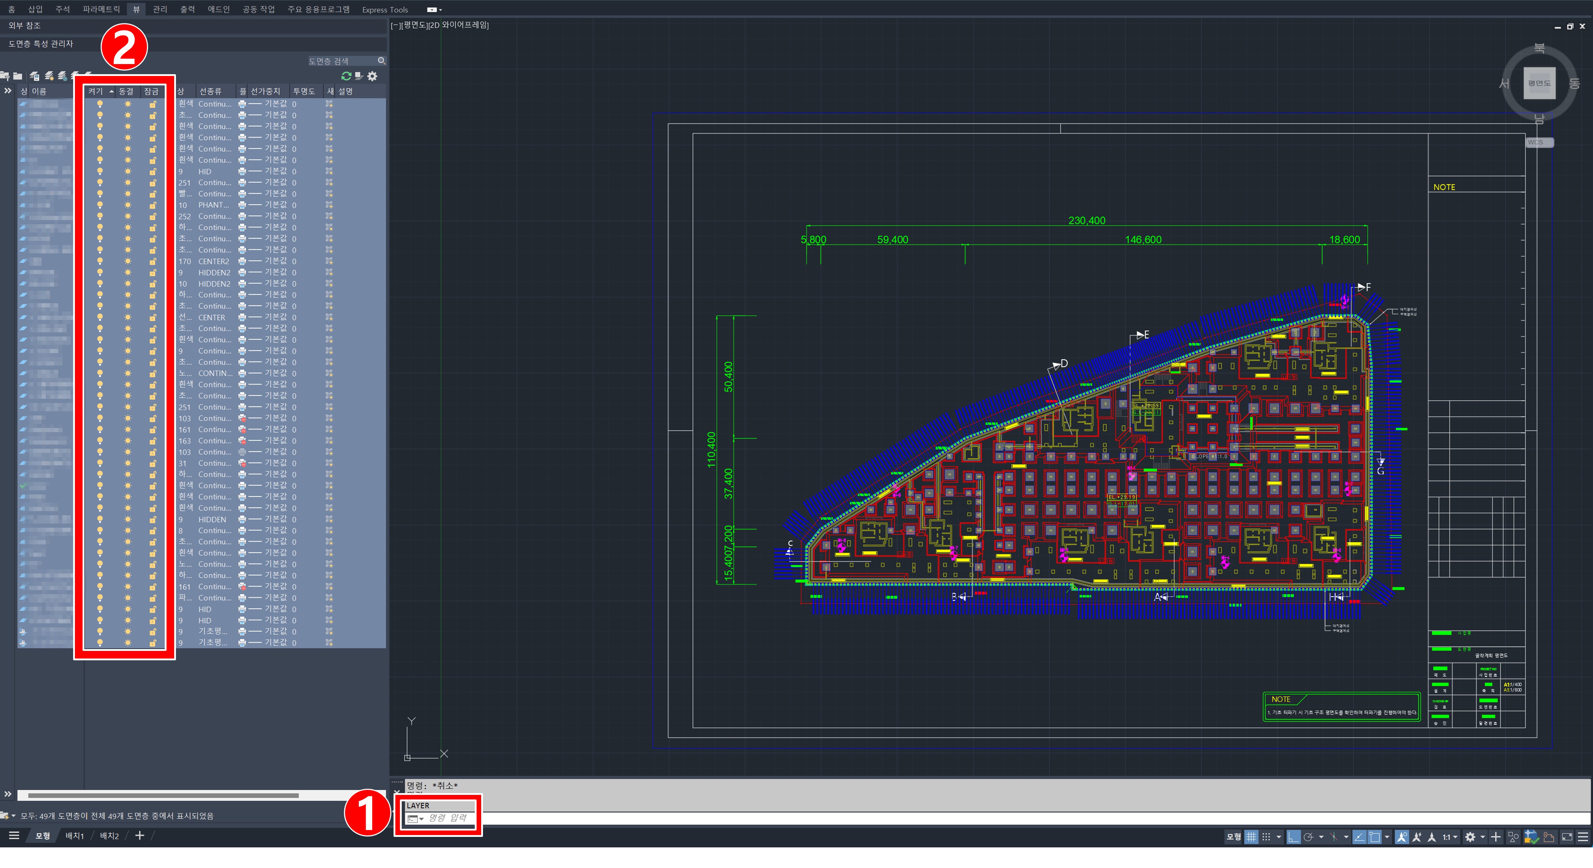The image size is (1593, 868).
Task: Freeze the CENTER2 linetype layer via sun icon
Action: coord(127,261)
